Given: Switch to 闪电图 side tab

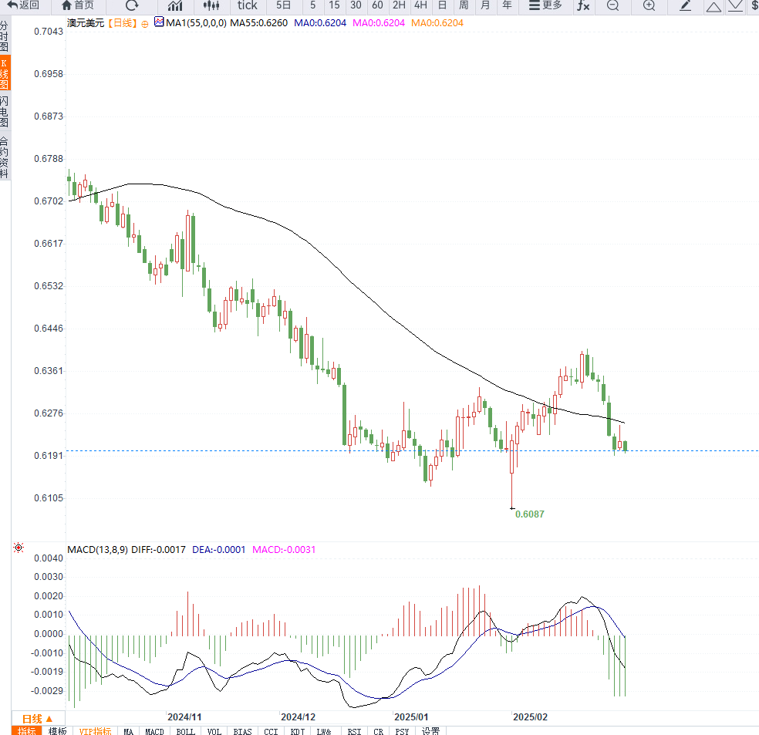Looking at the screenshot, I should coord(5,111).
